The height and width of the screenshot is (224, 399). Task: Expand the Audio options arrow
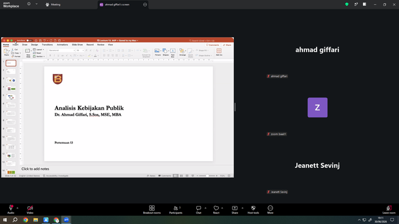(17, 208)
